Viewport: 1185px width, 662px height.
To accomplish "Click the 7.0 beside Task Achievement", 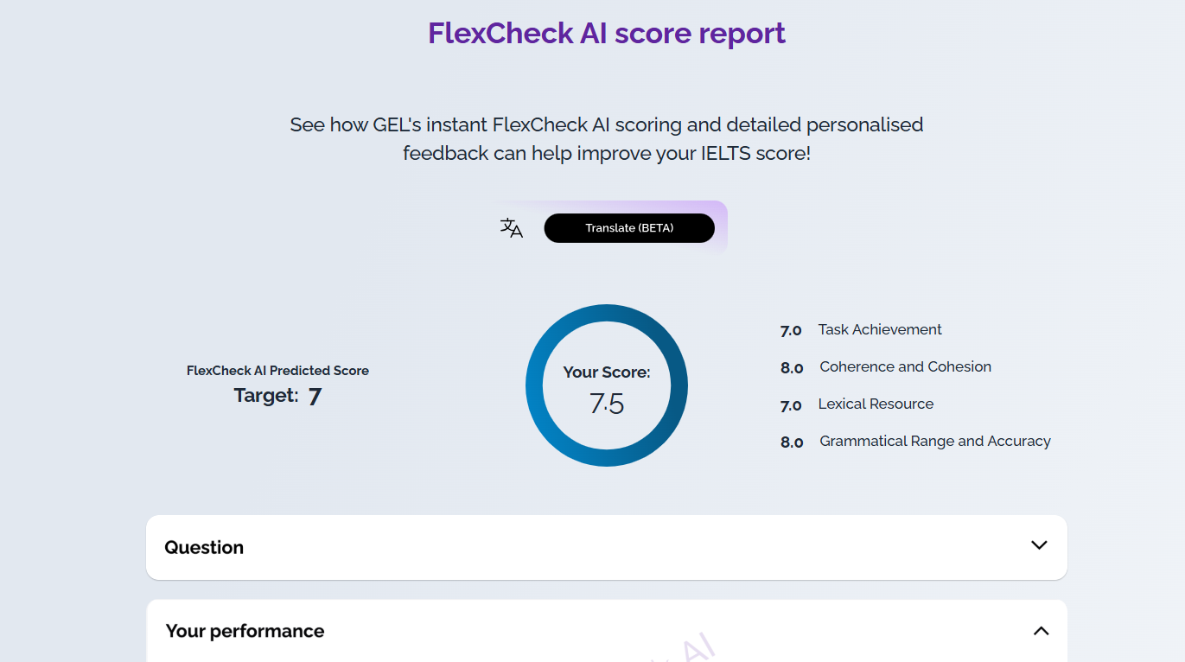I will (x=791, y=331).
